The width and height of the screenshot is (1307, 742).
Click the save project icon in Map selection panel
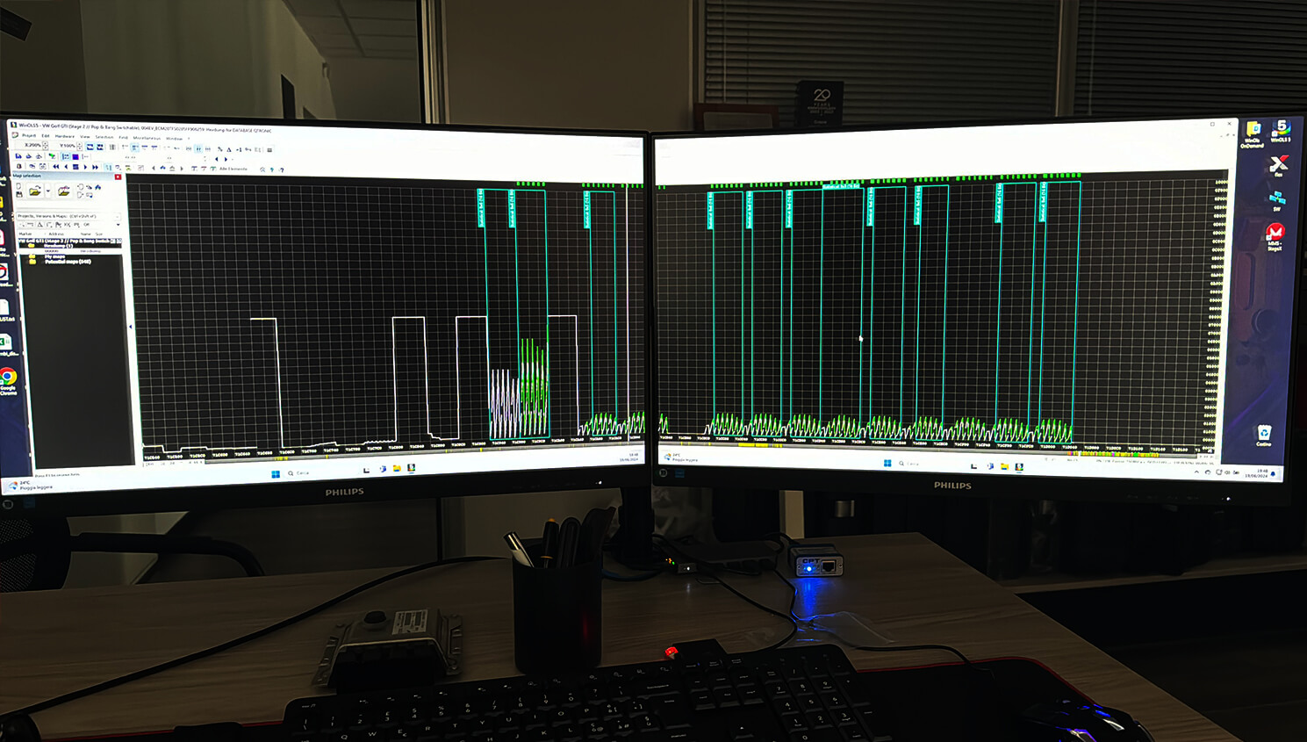click(19, 194)
